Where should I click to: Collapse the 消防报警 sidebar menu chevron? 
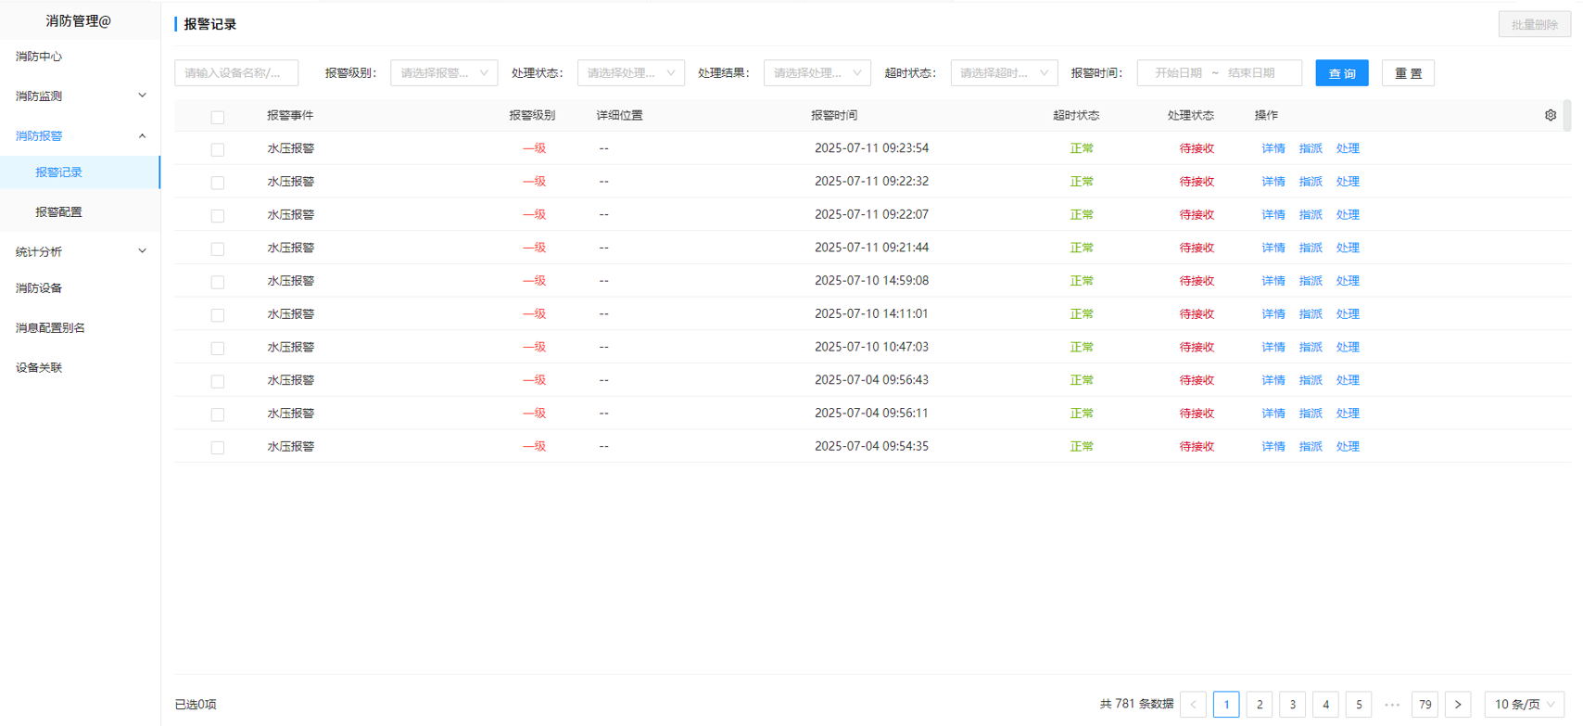point(142,136)
